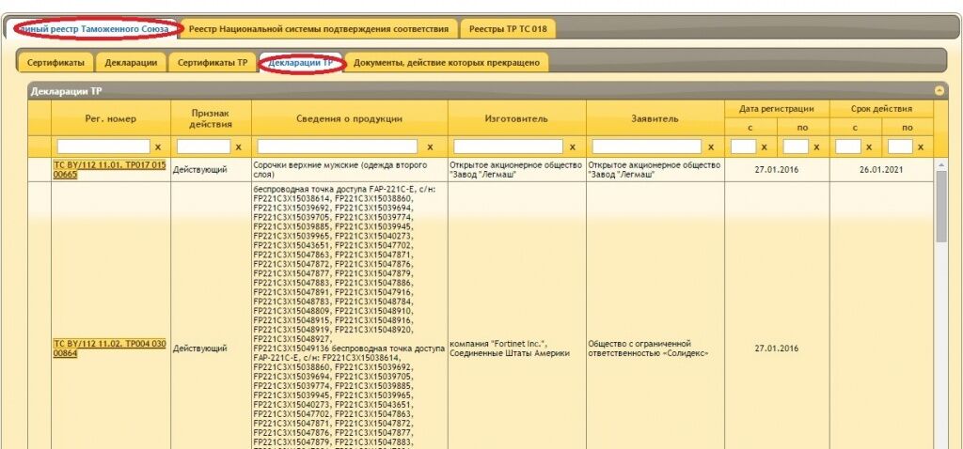Select the Декларации sub-tab

[x=131, y=63]
